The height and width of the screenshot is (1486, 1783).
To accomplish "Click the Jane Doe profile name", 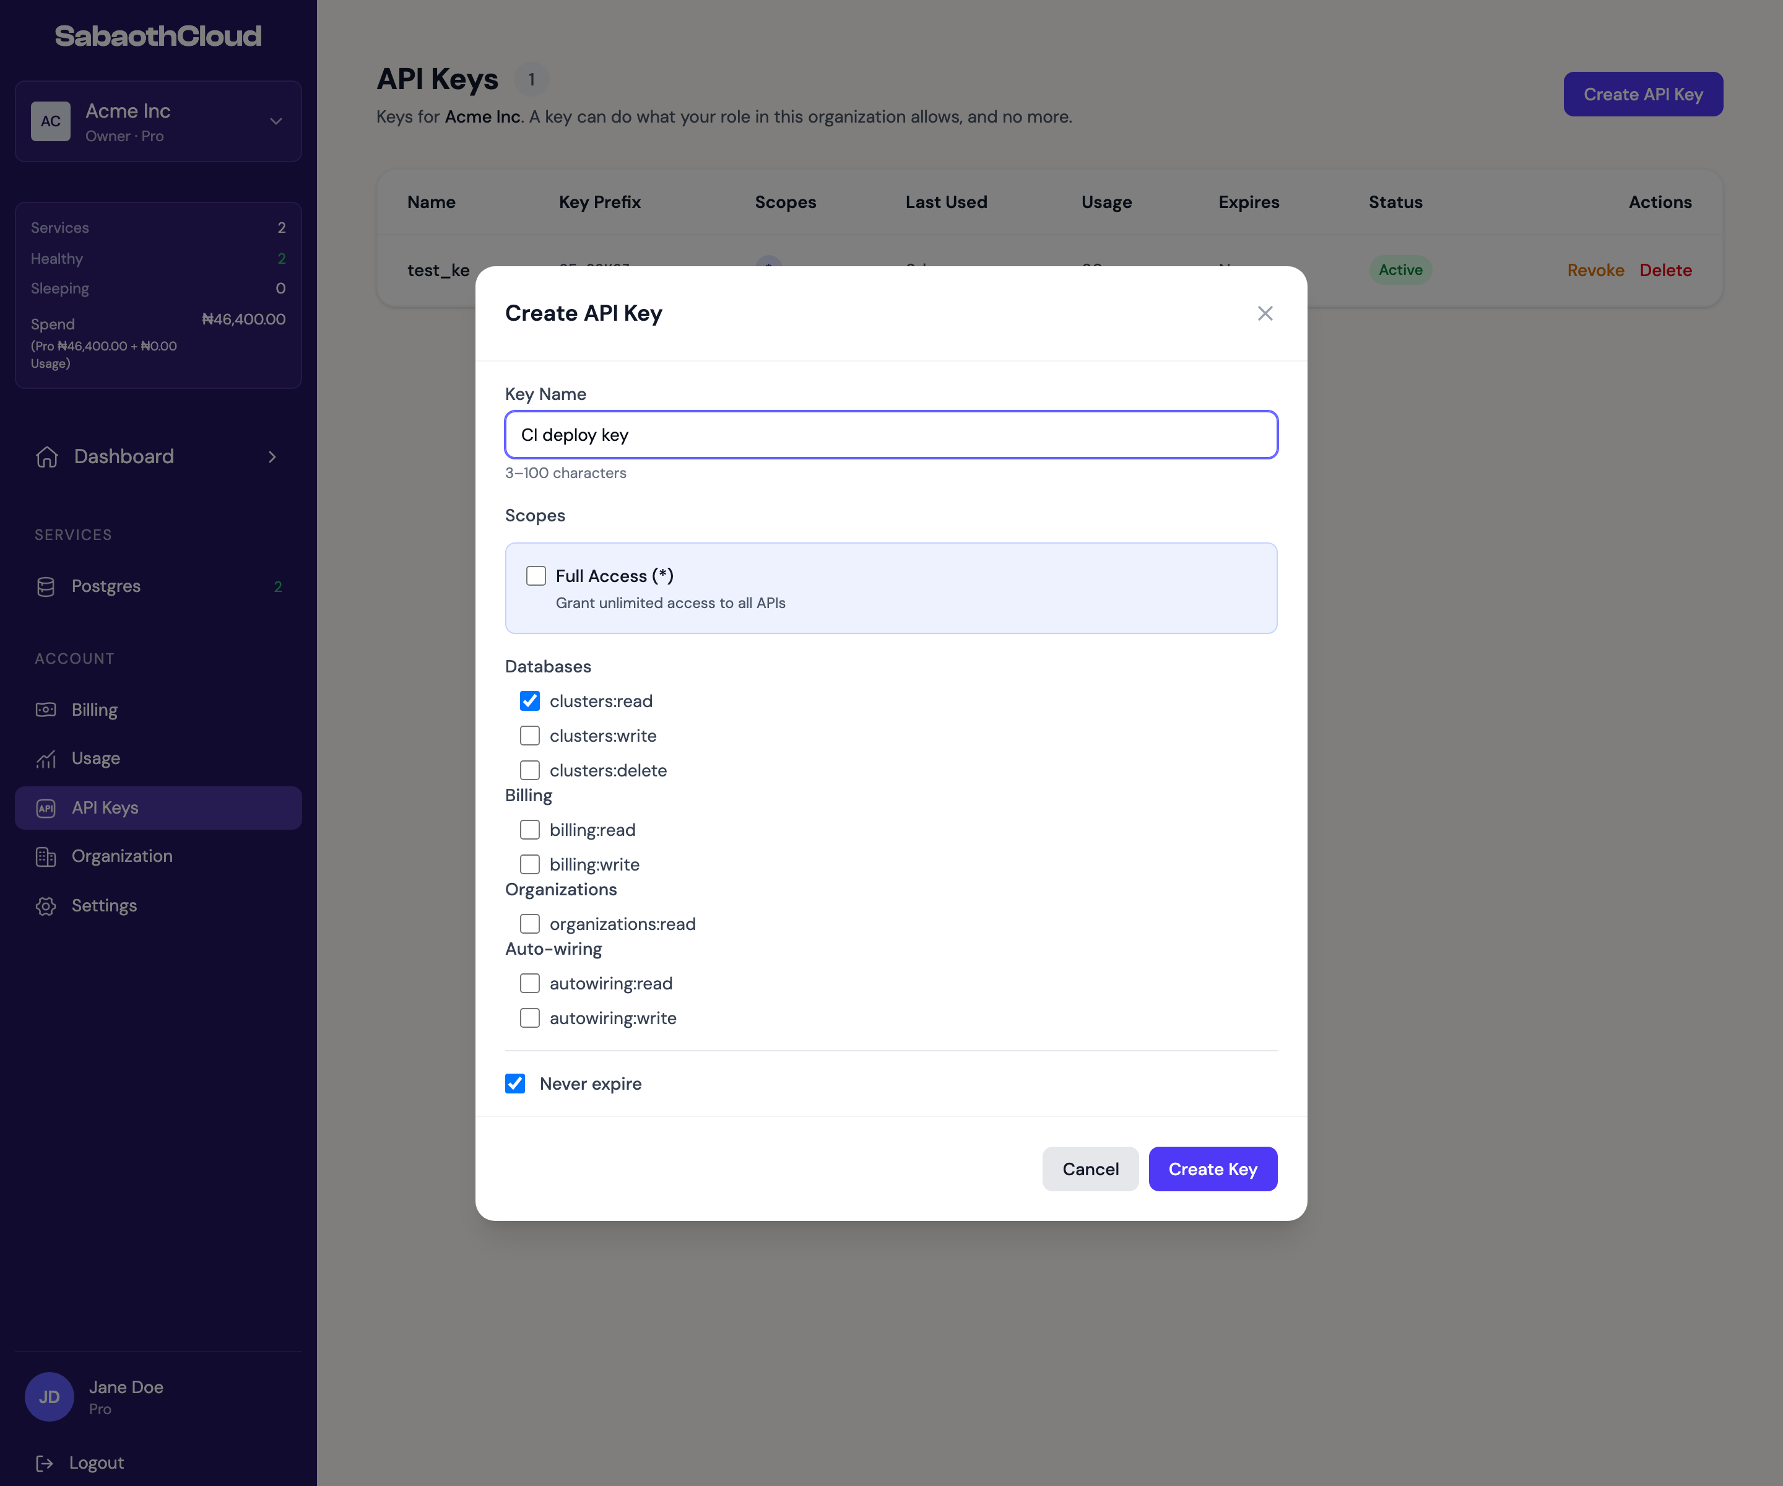I will pos(126,1387).
